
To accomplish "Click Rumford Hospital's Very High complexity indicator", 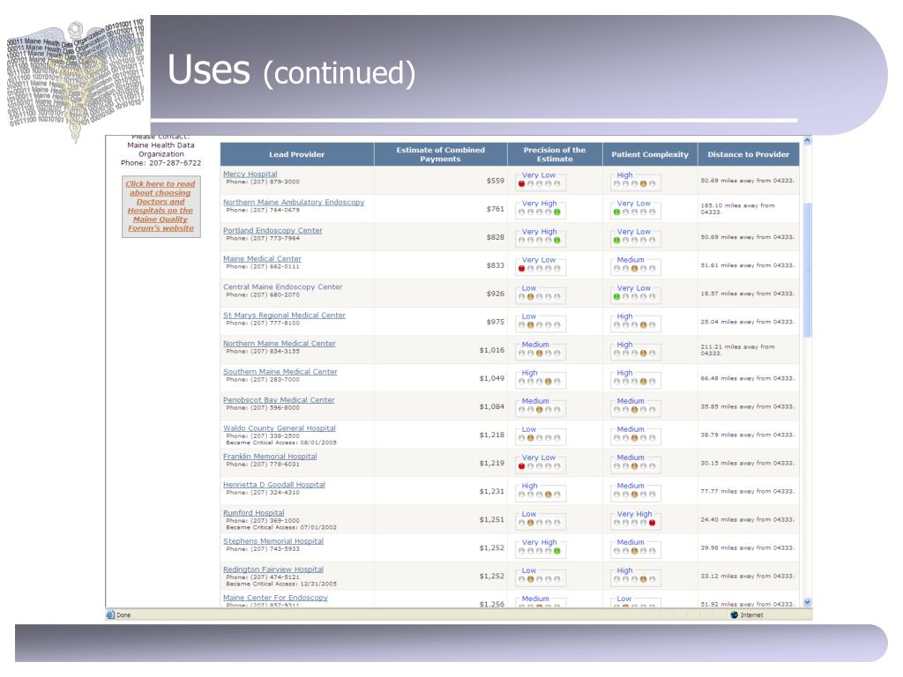I will [x=635, y=518].
